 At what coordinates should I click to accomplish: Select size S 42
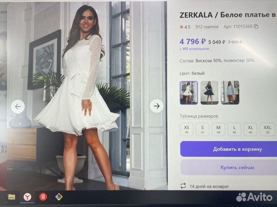coord(202,129)
